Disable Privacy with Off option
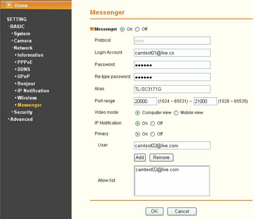Image resolution: width=254 pixels, height=219 pixels. click(153, 134)
